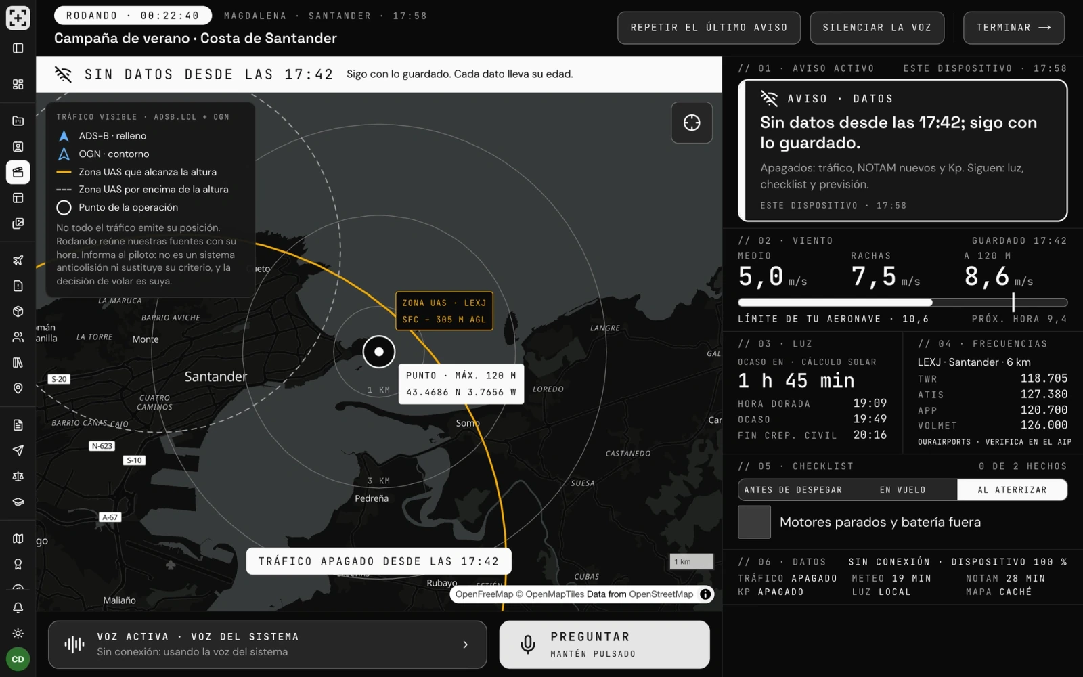Click 'Repetir el último aviso' button
This screenshot has width=1083, height=677.
click(709, 28)
